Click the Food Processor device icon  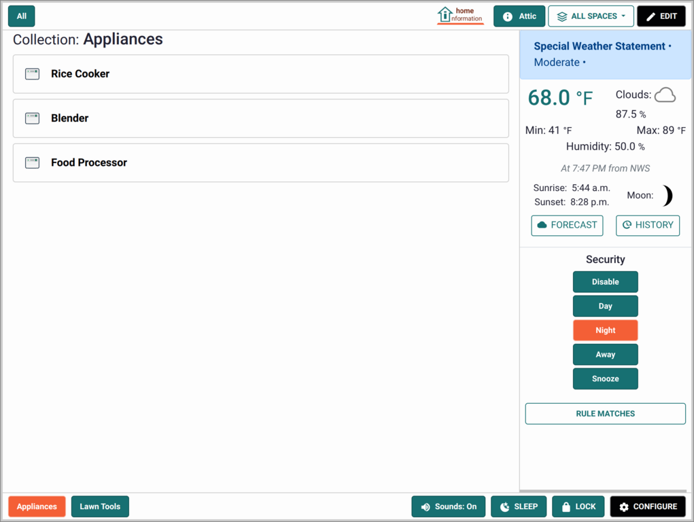33,162
